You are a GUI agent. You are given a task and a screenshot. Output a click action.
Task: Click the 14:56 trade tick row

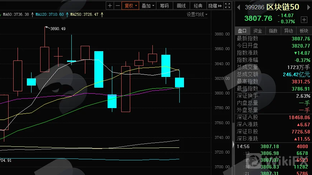(273, 147)
